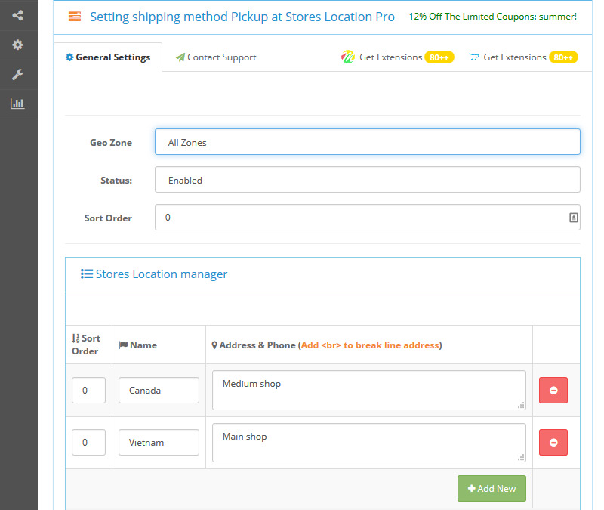Open the gear settings icon in sidebar
The height and width of the screenshot is (510, 604).
17,45
